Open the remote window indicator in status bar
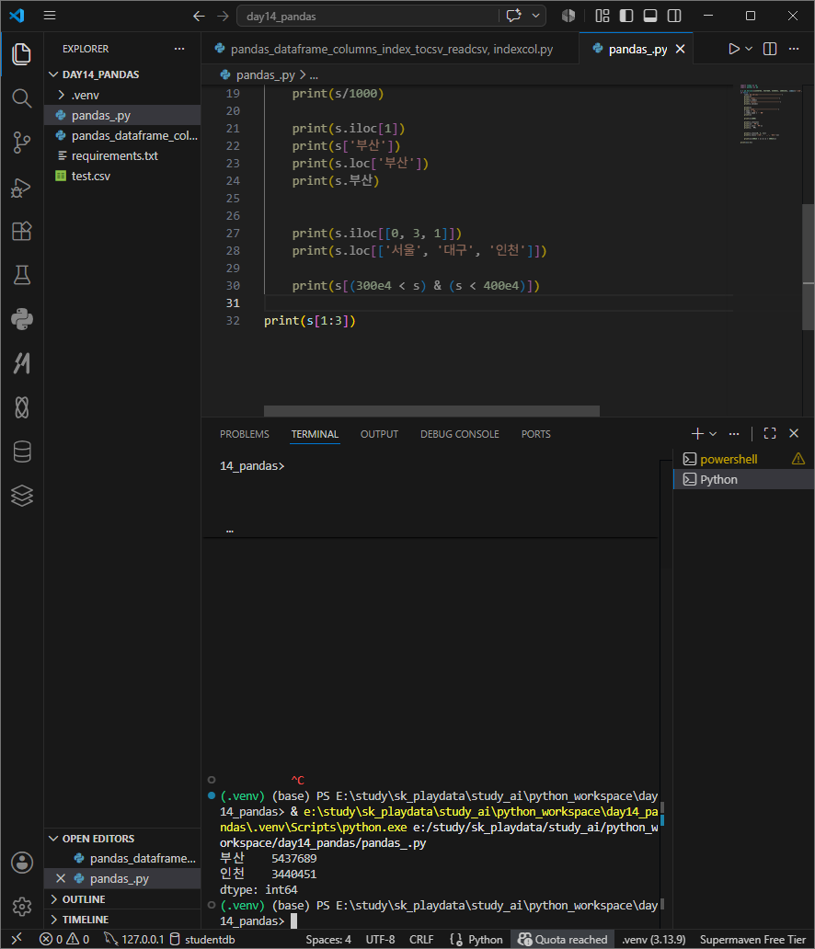815x949 pixels. click(x=17, y=939)
